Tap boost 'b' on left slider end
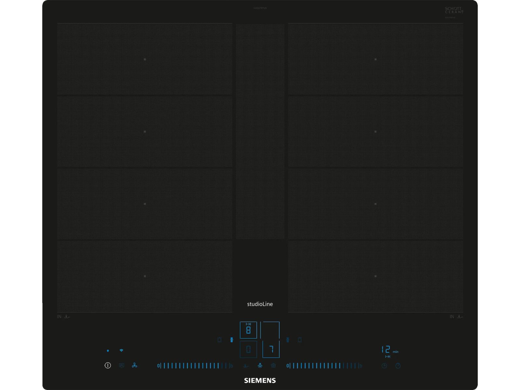 pyautogui.click(x=231, y=366)
